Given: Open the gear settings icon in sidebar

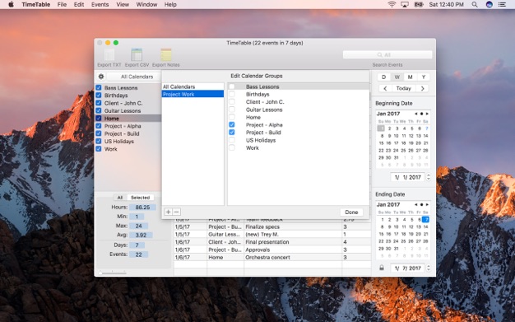Looking at the screenshot, I should (101, 77).
